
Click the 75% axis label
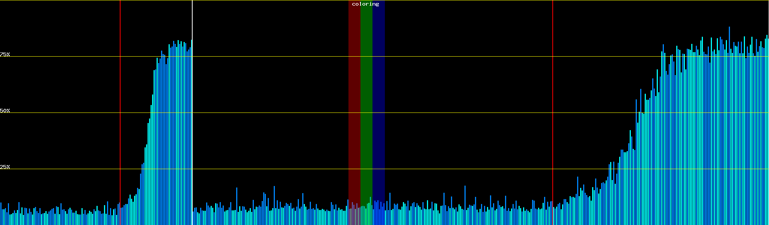pyautogui.click(x=5, y=54)
